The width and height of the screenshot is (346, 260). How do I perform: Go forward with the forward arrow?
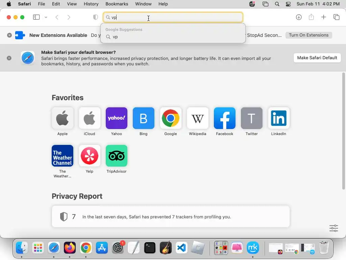[69, 17]
